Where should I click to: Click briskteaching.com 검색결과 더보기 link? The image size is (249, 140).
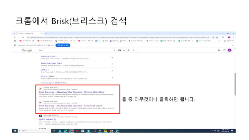[54, 83]
